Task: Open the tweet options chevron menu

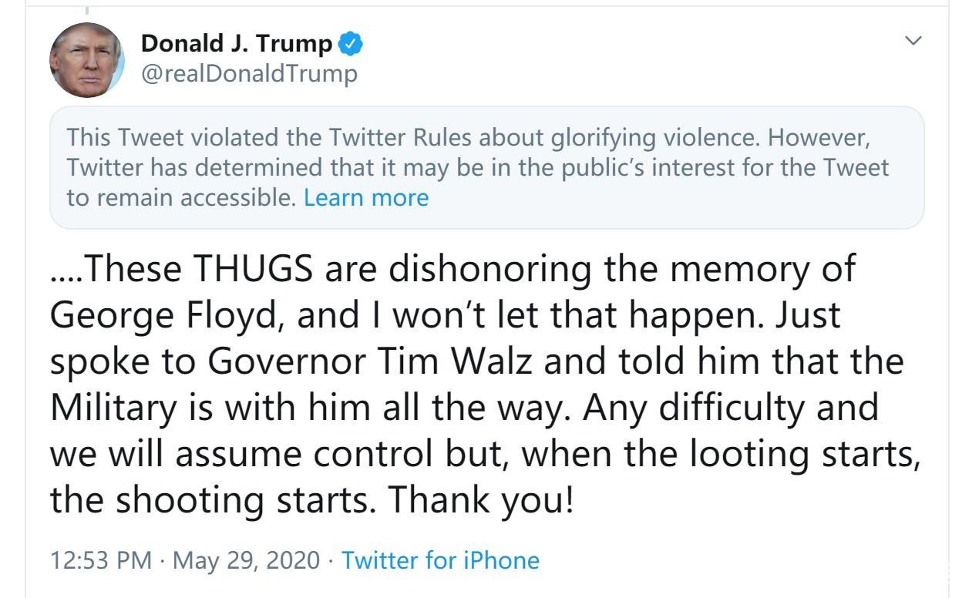Action: [x=913, y=42]
